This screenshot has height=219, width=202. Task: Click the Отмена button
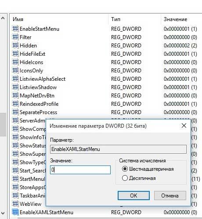[170, 195]
